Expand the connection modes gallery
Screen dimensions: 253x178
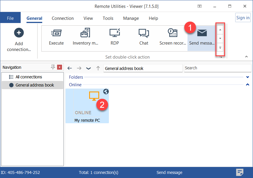[220, 47]
